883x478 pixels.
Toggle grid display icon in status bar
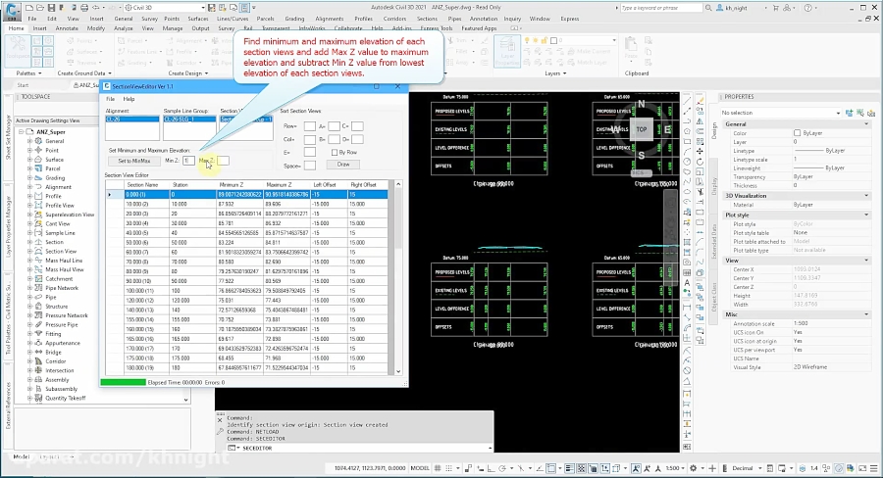[437, 468]
